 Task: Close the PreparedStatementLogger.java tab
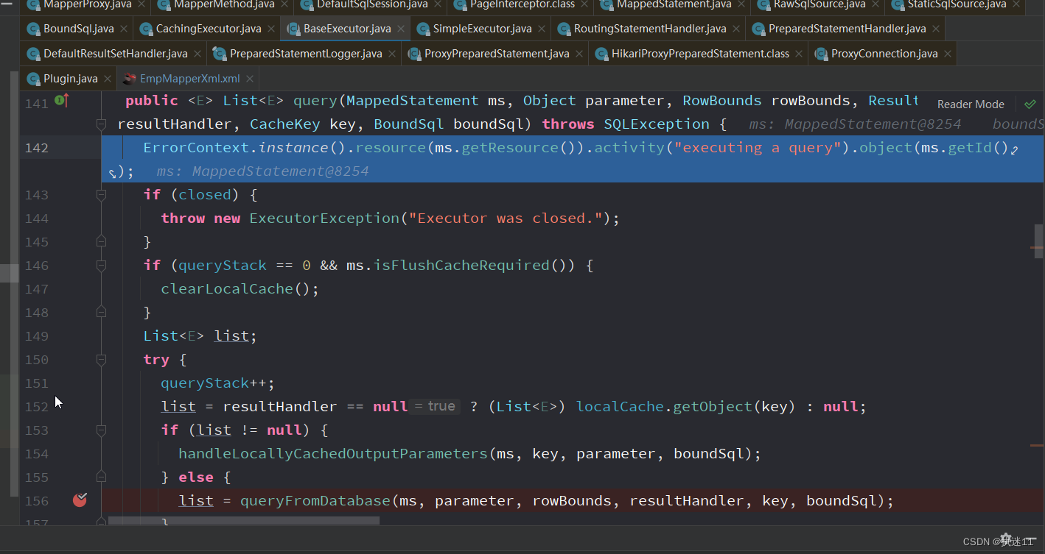tap(394, 54)
